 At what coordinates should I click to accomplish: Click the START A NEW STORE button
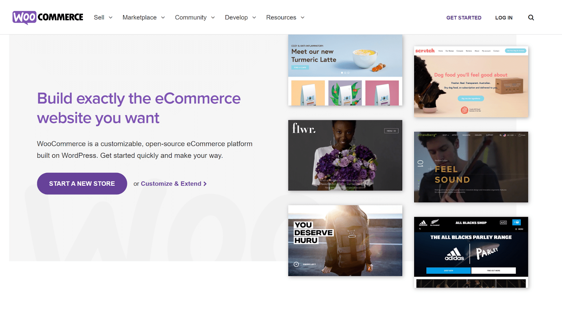[x=82, y=183]
